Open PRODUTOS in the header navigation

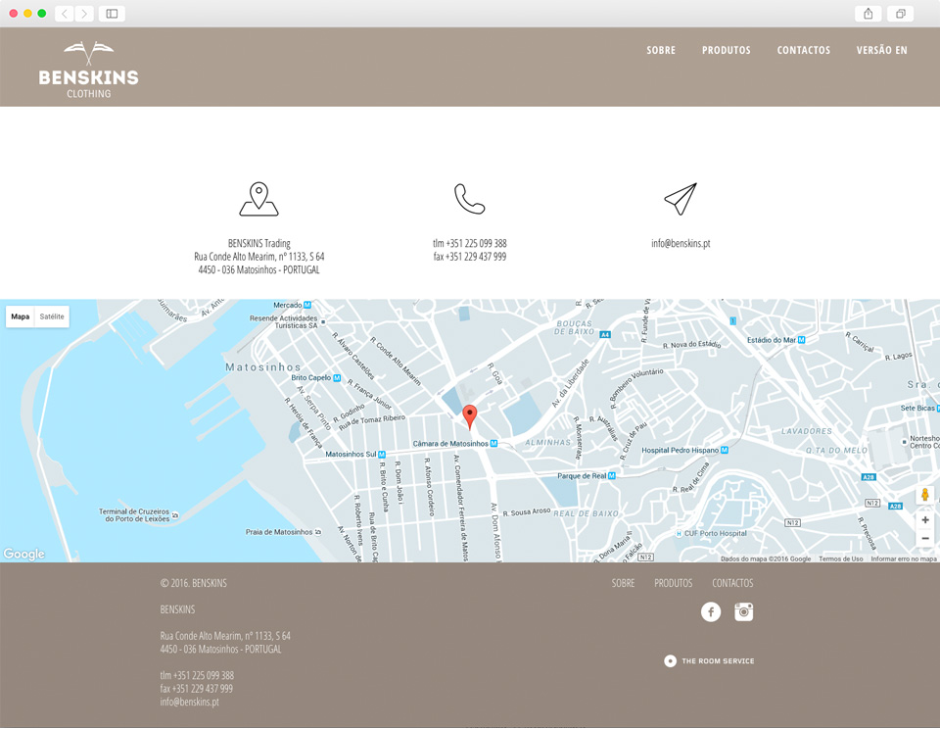[726, 50]
